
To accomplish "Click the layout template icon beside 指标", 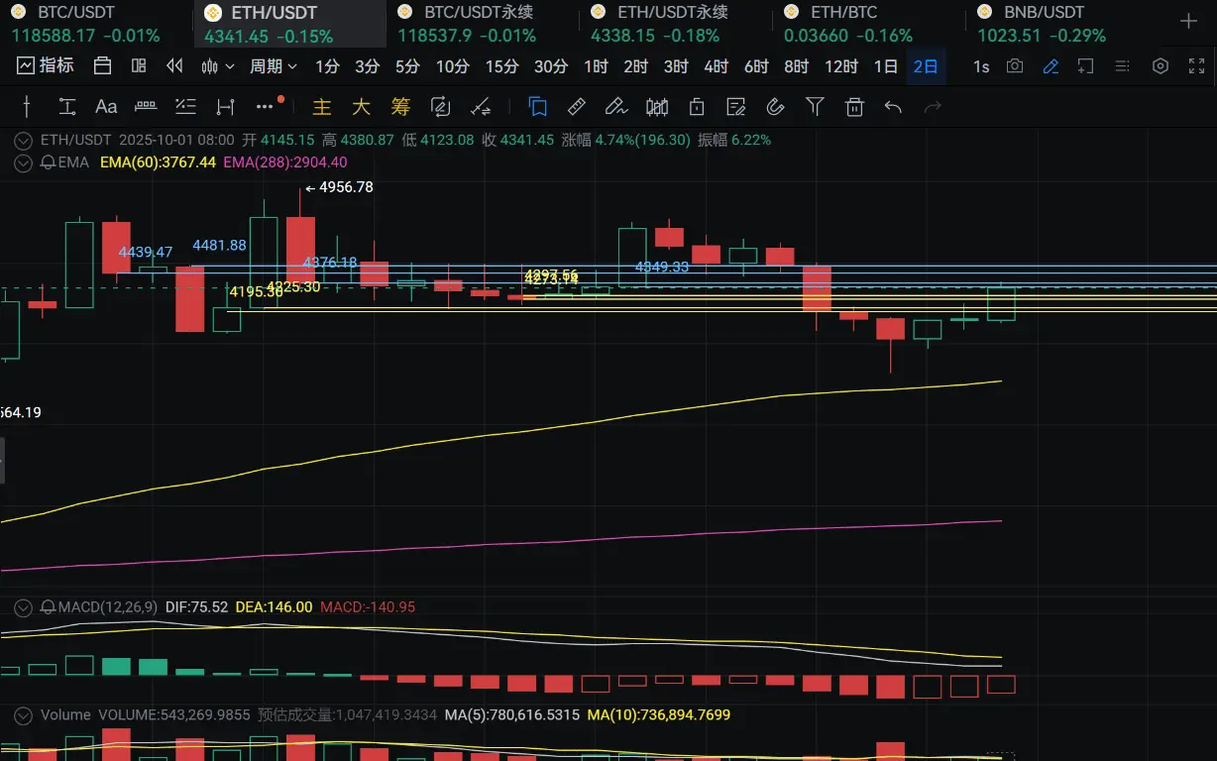I will 102,66.
